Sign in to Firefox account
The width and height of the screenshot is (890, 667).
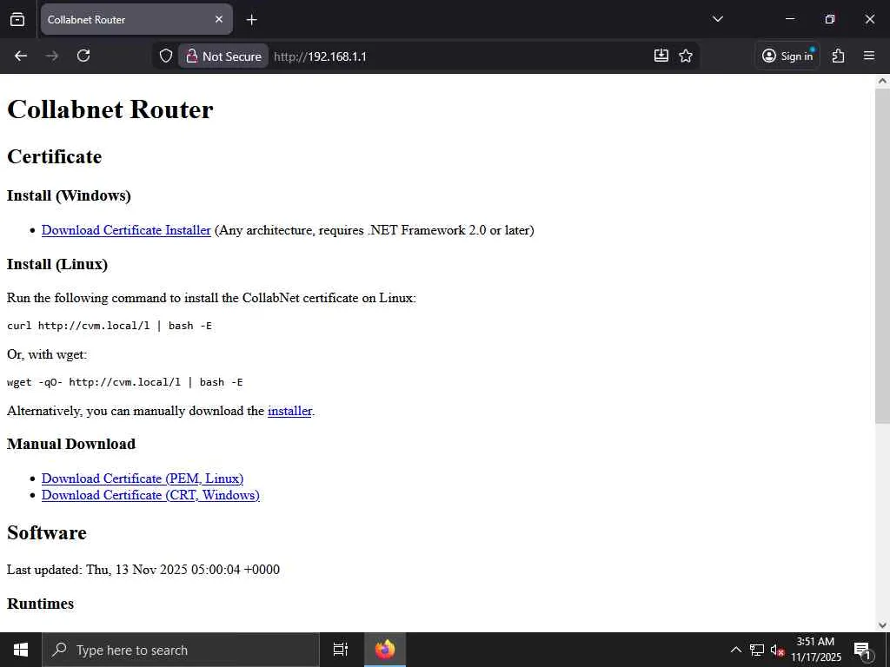787,56
